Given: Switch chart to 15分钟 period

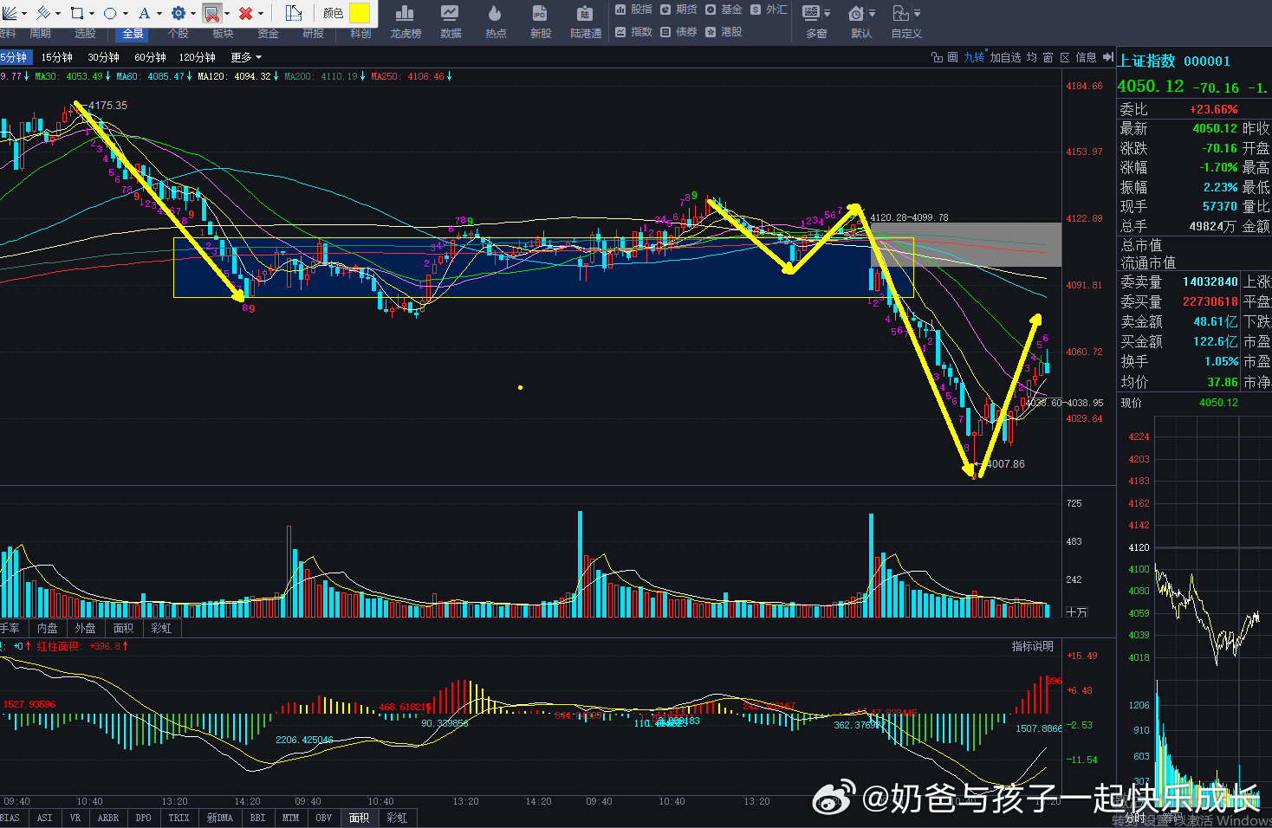Looking at the screenshot, I should (x=57, y=57).
